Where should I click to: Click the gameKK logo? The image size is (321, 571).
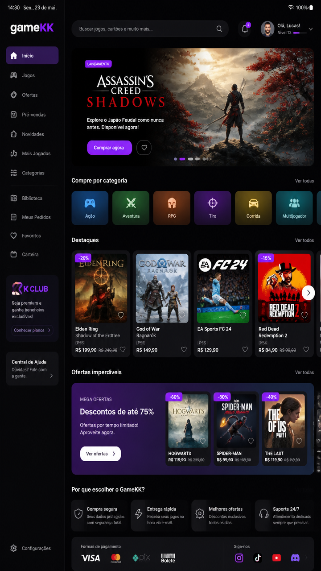[x=32, y=28]
